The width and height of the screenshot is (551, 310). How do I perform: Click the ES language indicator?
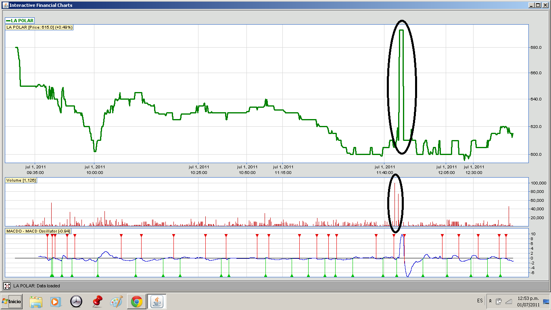pos(480,301)
